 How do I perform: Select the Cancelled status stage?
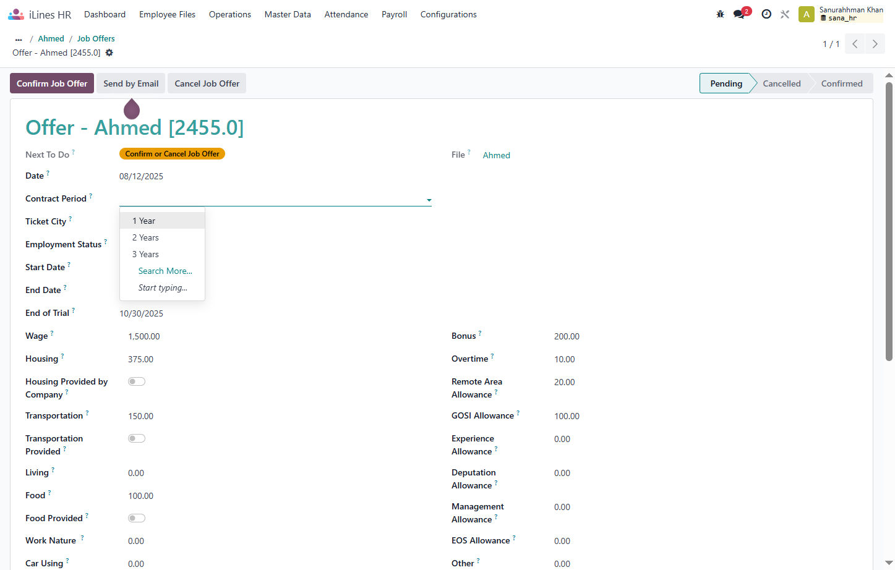[782, 83]
